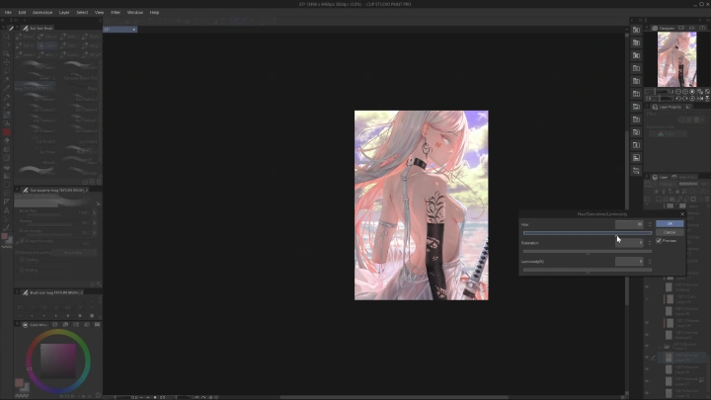Viewport: 711px width, 400px height.
Task: Confirm the Hue/Saturation/Luminosity dialog with OK
Action: [x=670, y=224]
